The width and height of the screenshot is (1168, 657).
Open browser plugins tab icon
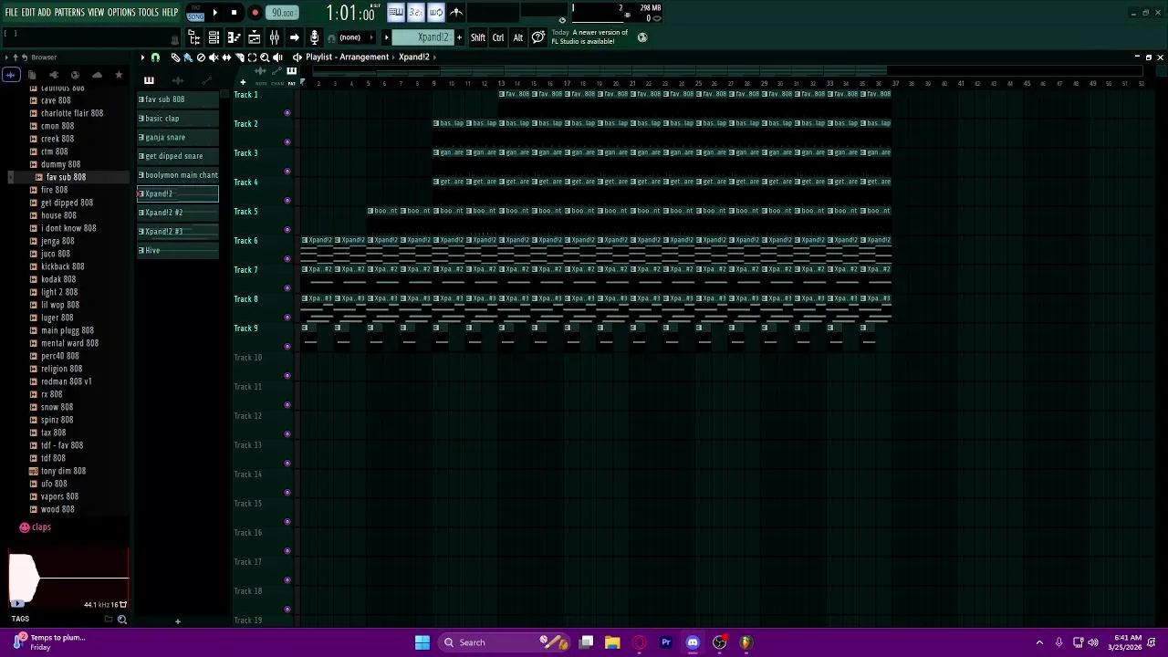pyautogui.click(x=54, y=75)
